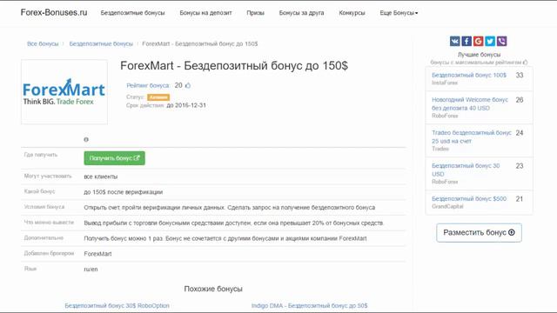Open Бездепозитный бонус $500 GrandCapital link
557x313 pixels.
(x=469, y=199)
